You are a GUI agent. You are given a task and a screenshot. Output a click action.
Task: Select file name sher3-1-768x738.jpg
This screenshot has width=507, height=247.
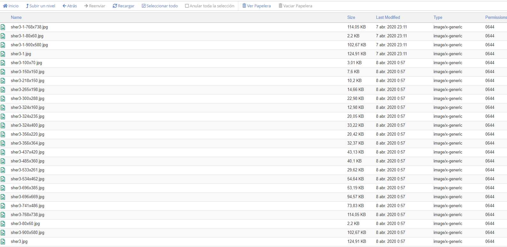[x=29, y=27]
